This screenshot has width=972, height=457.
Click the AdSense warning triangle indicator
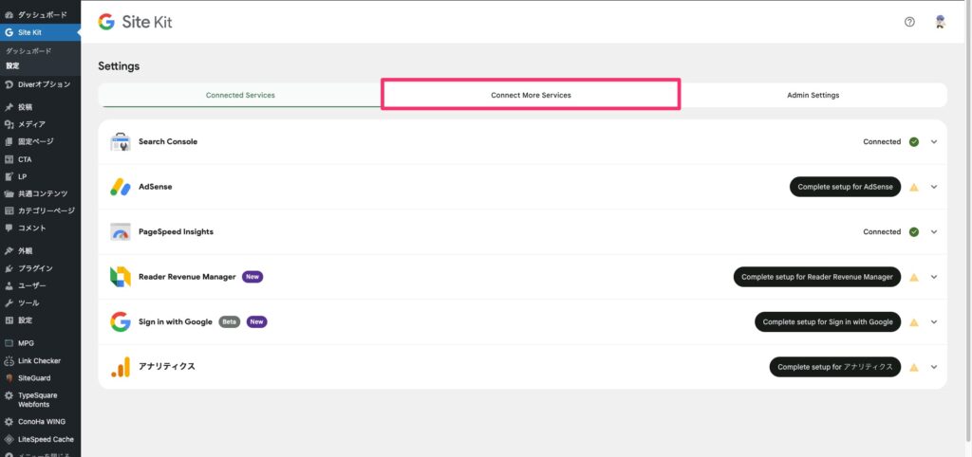click(x=914, y=187)
